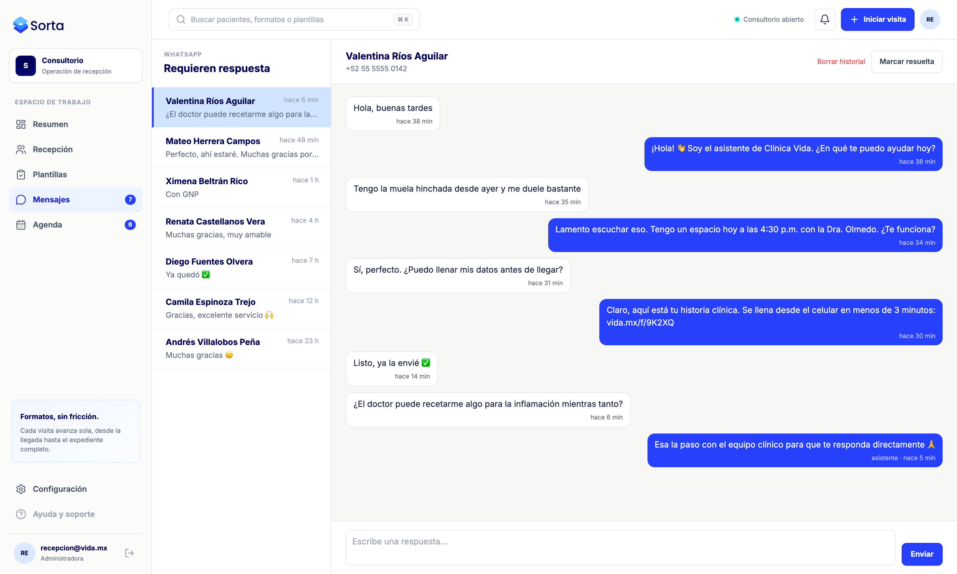Viewport: 957px width, 574px height.
Task: Select Mateo Herrera Campos conversation
Action: tap(242, 147)
